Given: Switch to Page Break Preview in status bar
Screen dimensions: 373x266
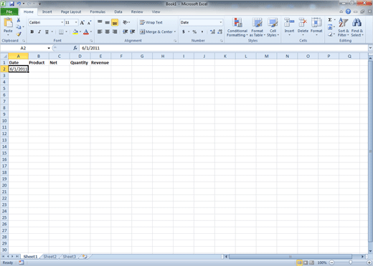Looking at the screenshot, I should click(312, 262).
